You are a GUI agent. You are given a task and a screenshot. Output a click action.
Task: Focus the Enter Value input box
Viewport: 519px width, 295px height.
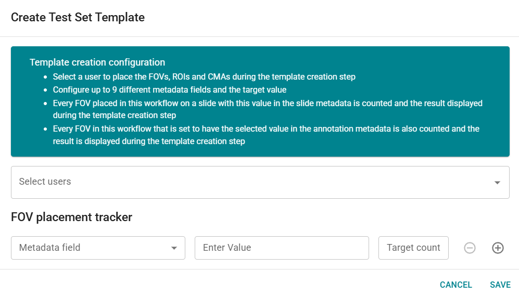click(281, 248)
